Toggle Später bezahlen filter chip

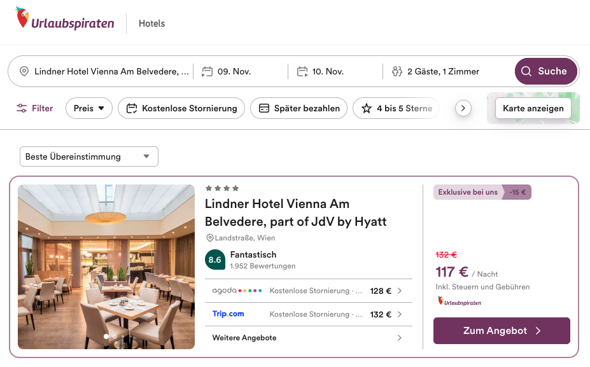(299, 108)
